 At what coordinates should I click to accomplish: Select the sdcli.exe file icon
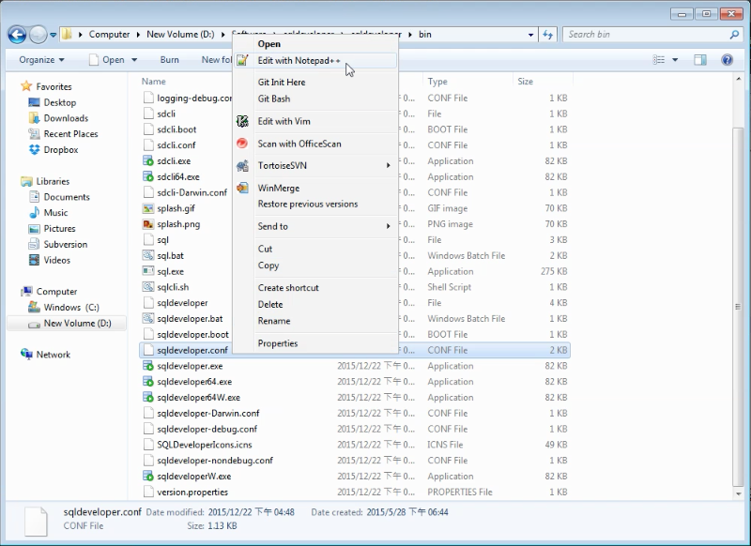coord(148,161)
